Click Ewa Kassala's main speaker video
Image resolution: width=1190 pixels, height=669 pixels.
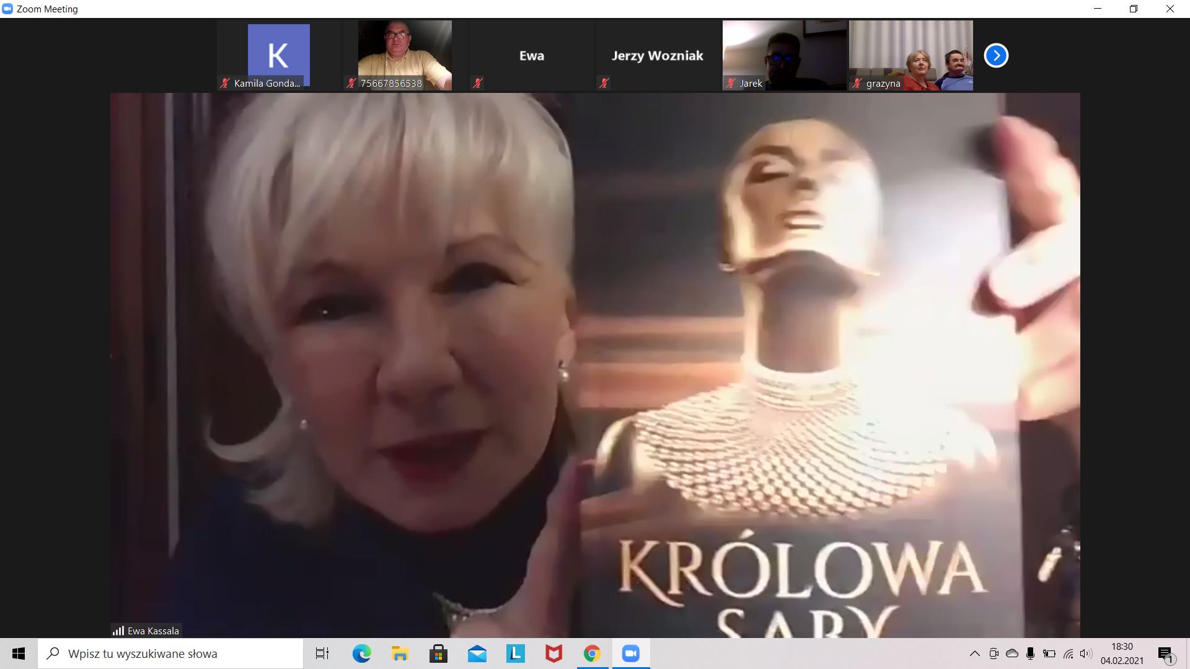pyautogui.click(x=595, y=365)
